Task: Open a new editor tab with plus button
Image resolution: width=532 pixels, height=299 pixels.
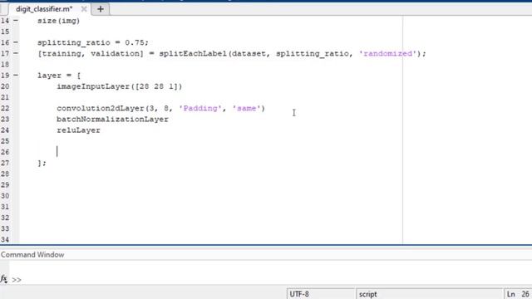Action: coord(101,9)
